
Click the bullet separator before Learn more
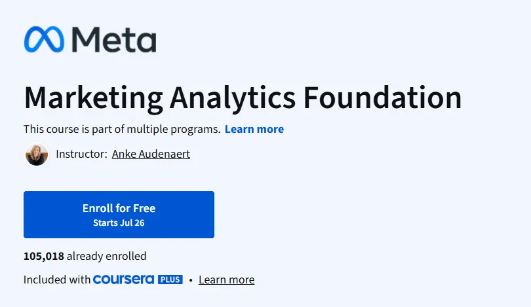[x=191, y=280]
